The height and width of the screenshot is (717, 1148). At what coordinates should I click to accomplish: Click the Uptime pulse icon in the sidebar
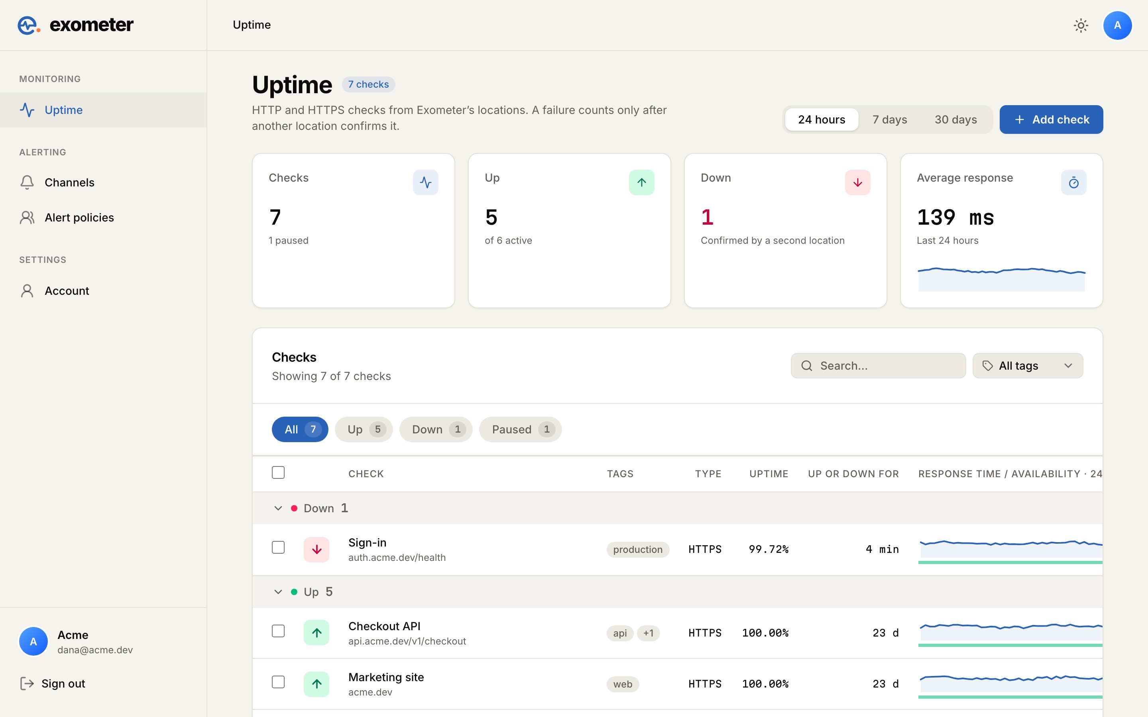[x=27, y=110]
